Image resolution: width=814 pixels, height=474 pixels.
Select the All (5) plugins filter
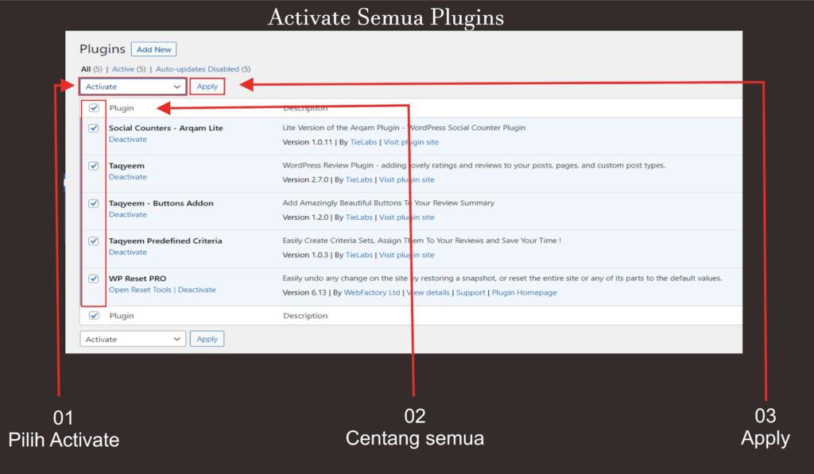(91, 70)
